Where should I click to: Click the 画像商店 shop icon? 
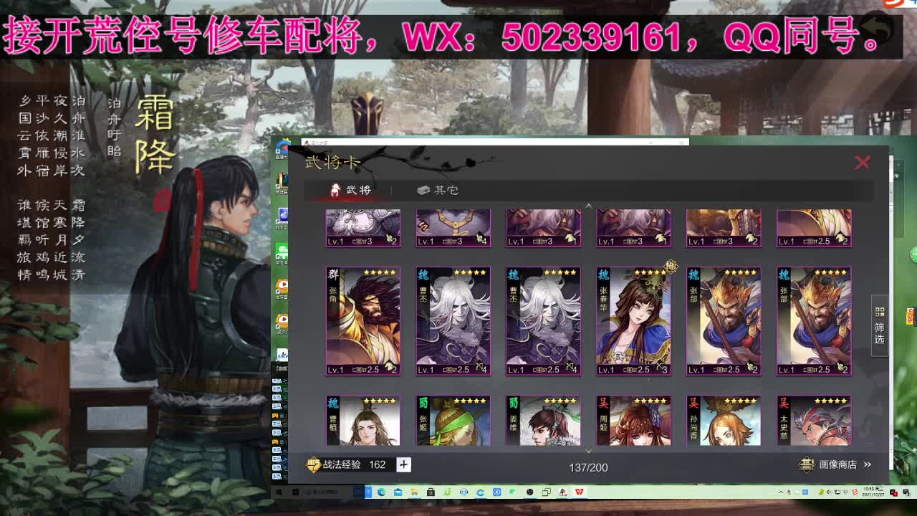[807, 464]
